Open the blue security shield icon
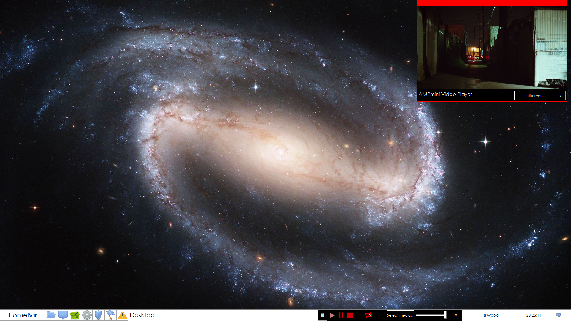The width and height of the screenshot is (571, 321). (x=98, y=315)
